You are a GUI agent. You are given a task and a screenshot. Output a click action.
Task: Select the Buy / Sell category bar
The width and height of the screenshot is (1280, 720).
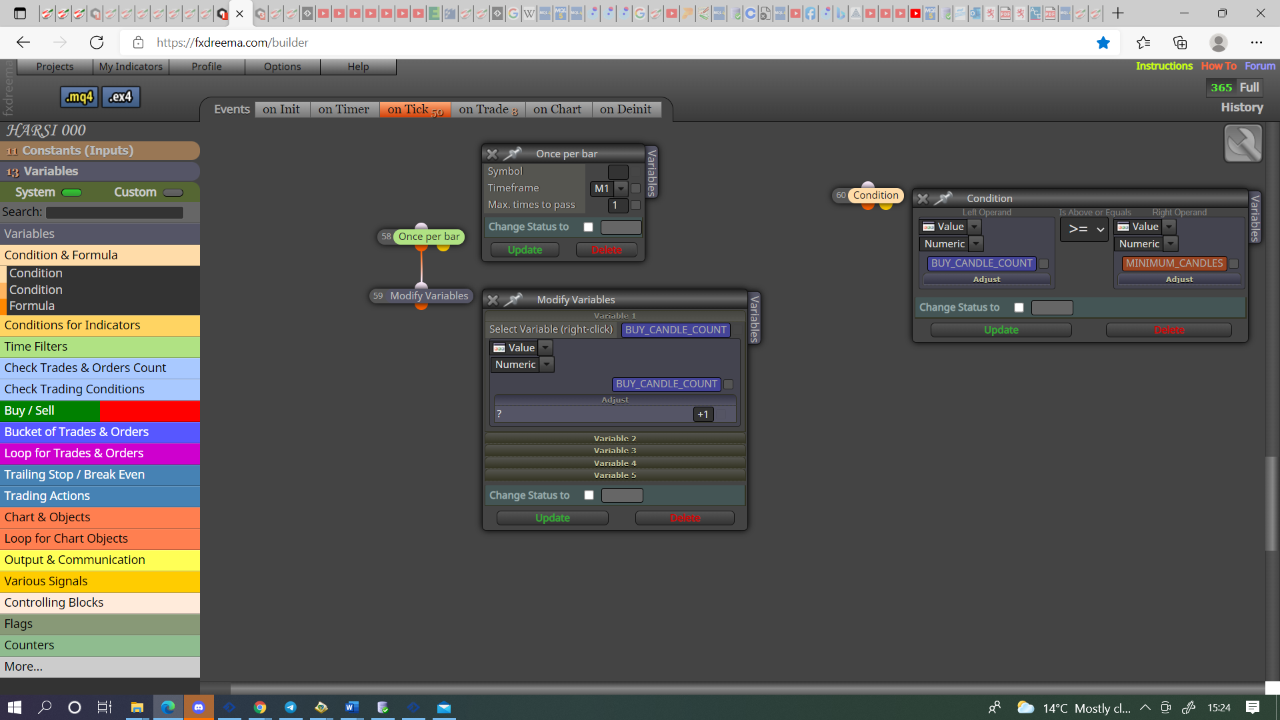pos(100,411)
